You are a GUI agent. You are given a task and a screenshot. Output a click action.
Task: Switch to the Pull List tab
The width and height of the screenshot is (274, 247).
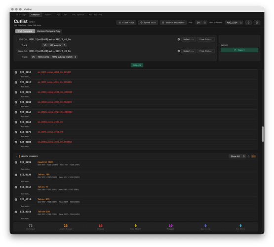(x=62, y=15)
